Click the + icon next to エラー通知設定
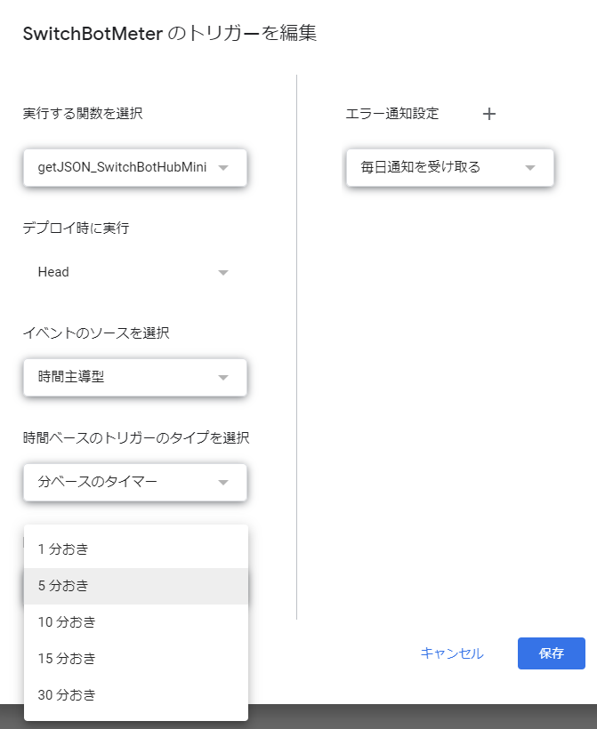Screen dimensions: 597x729 coord(489,114)
